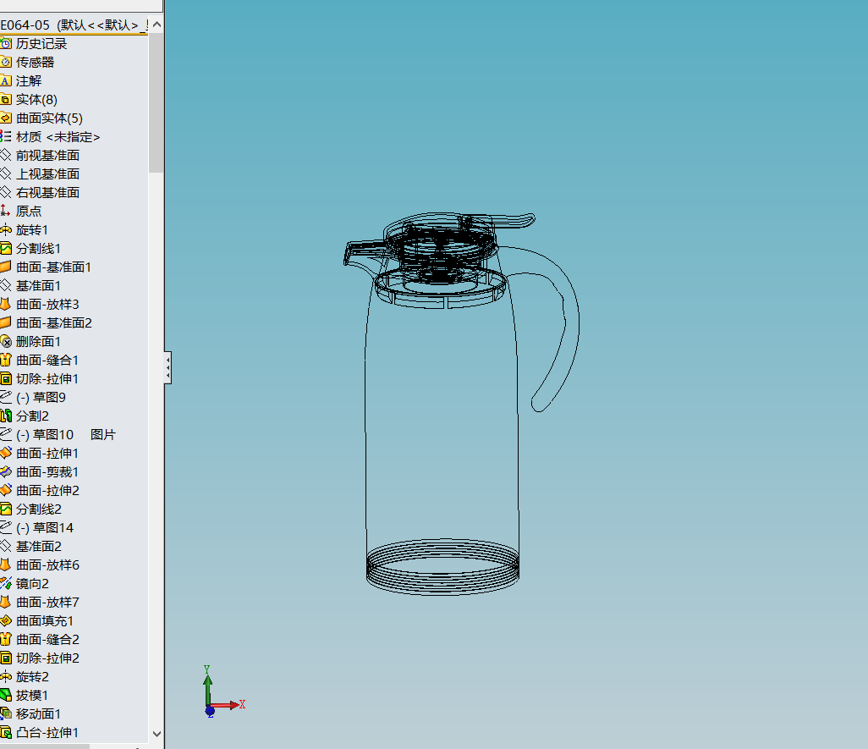Viewport: 868px width, 749px height.
Task: Click the 传感器 sensors icon
Action: point(6,62)
